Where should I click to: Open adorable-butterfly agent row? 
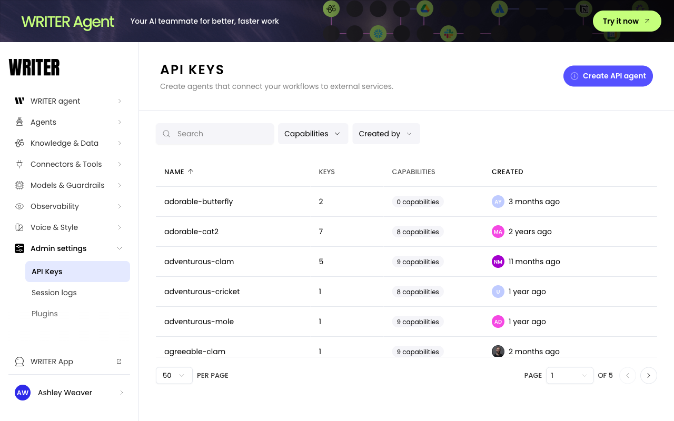click(407, 202)
